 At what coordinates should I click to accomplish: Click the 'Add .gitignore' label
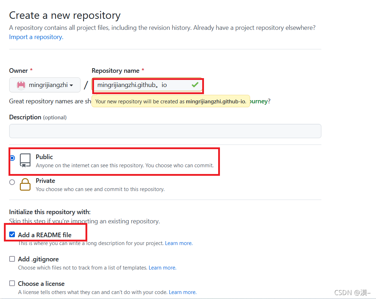38,259
